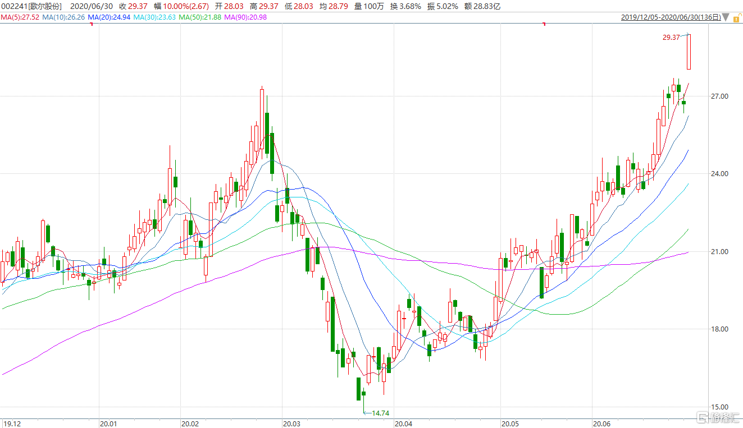Viewport: 743px width, 428px height.
Task: Click the 19.12 month label on time axis
Action: 12,424
